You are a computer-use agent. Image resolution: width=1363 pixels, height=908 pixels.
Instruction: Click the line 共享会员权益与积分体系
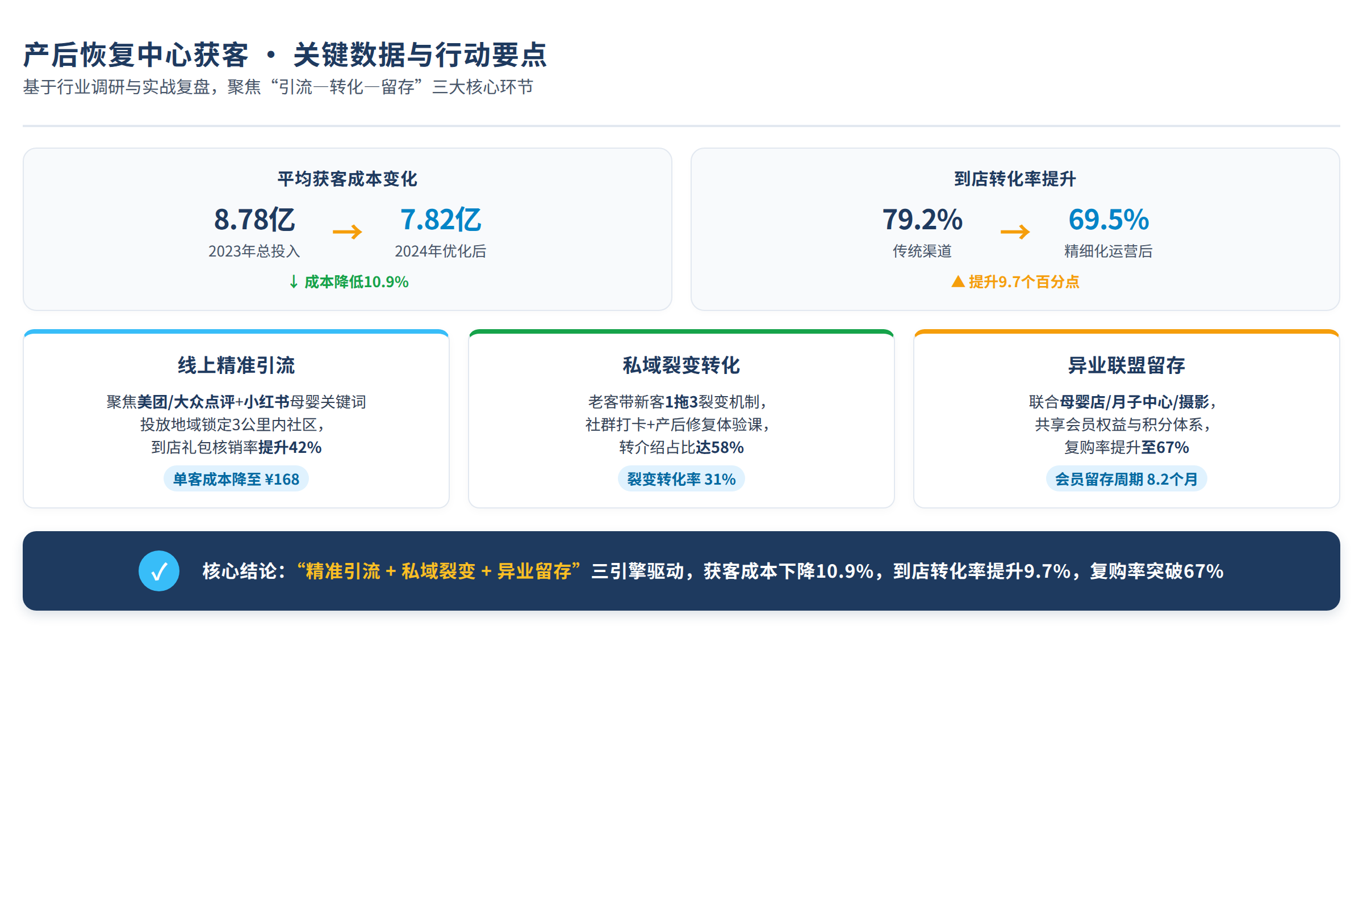(x=1123, y=424)
